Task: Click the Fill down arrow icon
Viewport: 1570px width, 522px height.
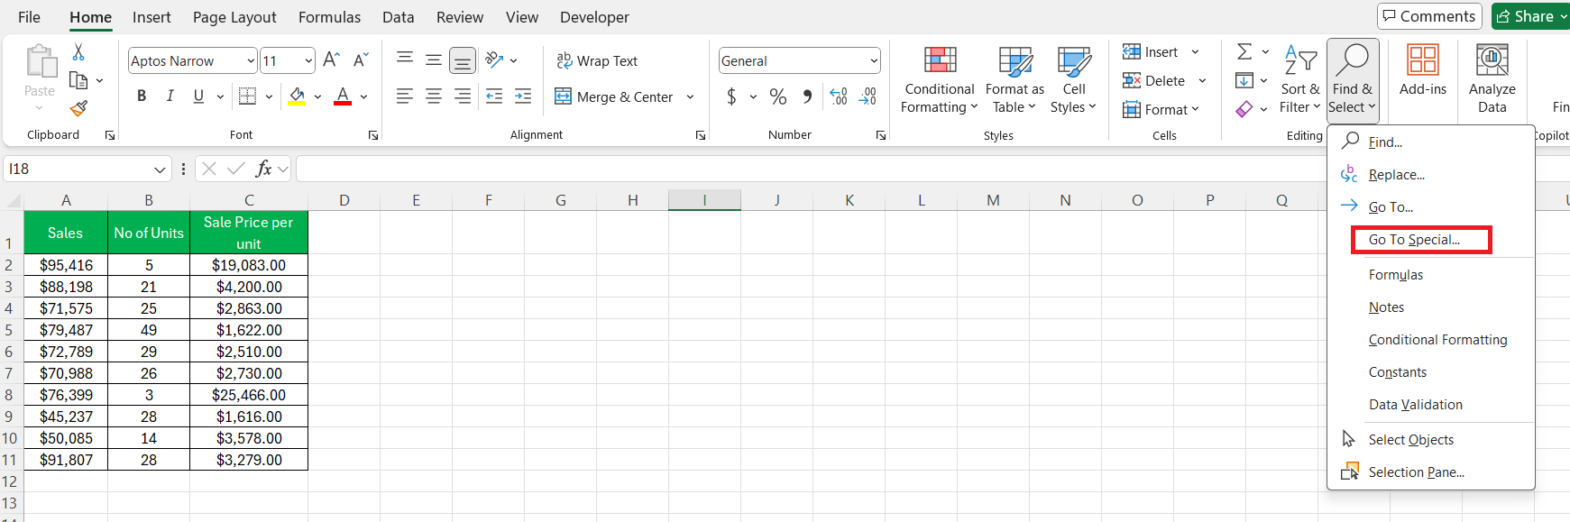Action: click(1244, 80)
